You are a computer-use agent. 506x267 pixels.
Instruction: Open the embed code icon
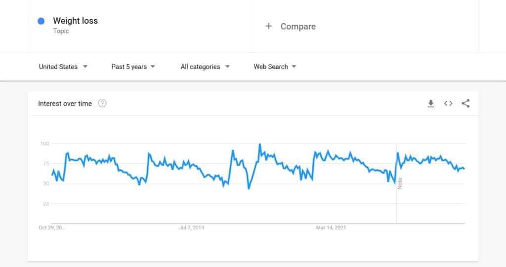coord(448,103)
